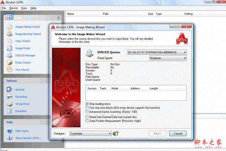
Task: Click the main panel grid icon in sidebar header
Action: pos(9,17)
